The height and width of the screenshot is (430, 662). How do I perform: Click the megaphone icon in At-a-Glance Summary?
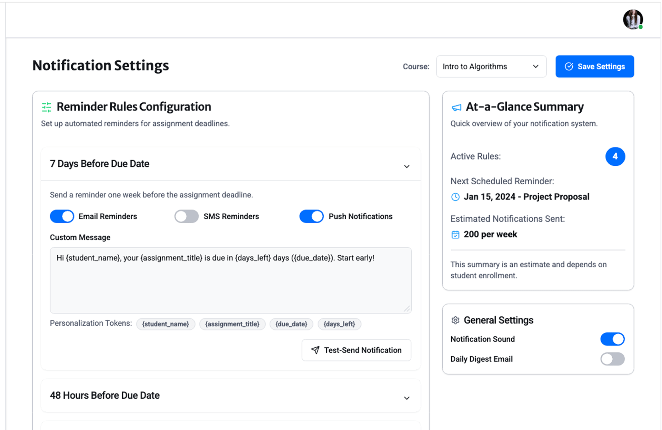point(456,107)
